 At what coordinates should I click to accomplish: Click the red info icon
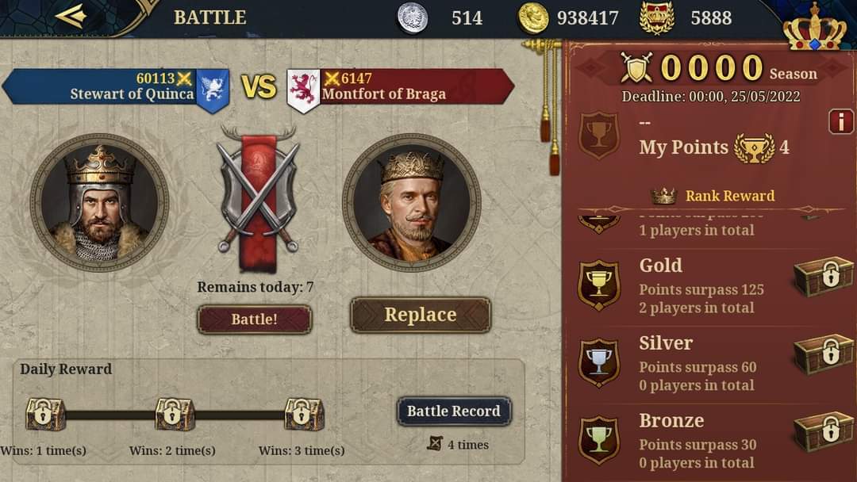[x=840, y=121]
